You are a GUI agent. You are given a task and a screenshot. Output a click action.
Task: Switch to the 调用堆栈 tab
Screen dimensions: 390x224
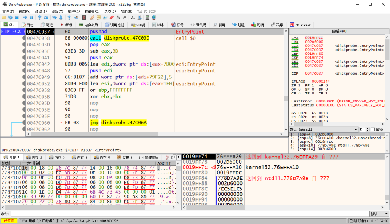click(x=114, y=25)
